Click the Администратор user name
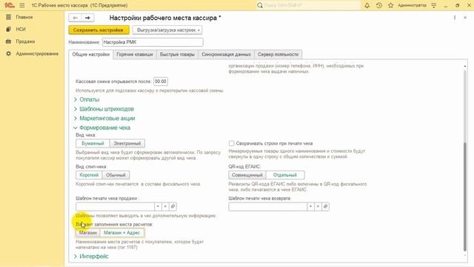This screenshot has height=267, width=474. 412,5
